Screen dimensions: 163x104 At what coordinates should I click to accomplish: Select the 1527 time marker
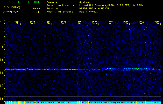pos(110,23)
